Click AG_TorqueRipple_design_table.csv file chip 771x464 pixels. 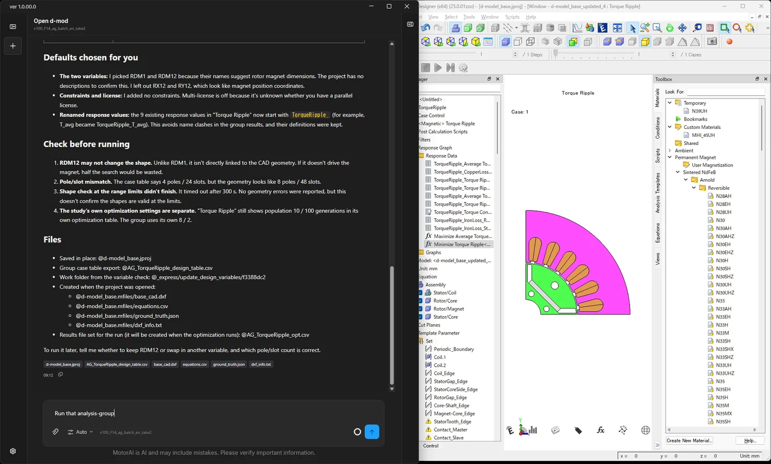[117, 364]
